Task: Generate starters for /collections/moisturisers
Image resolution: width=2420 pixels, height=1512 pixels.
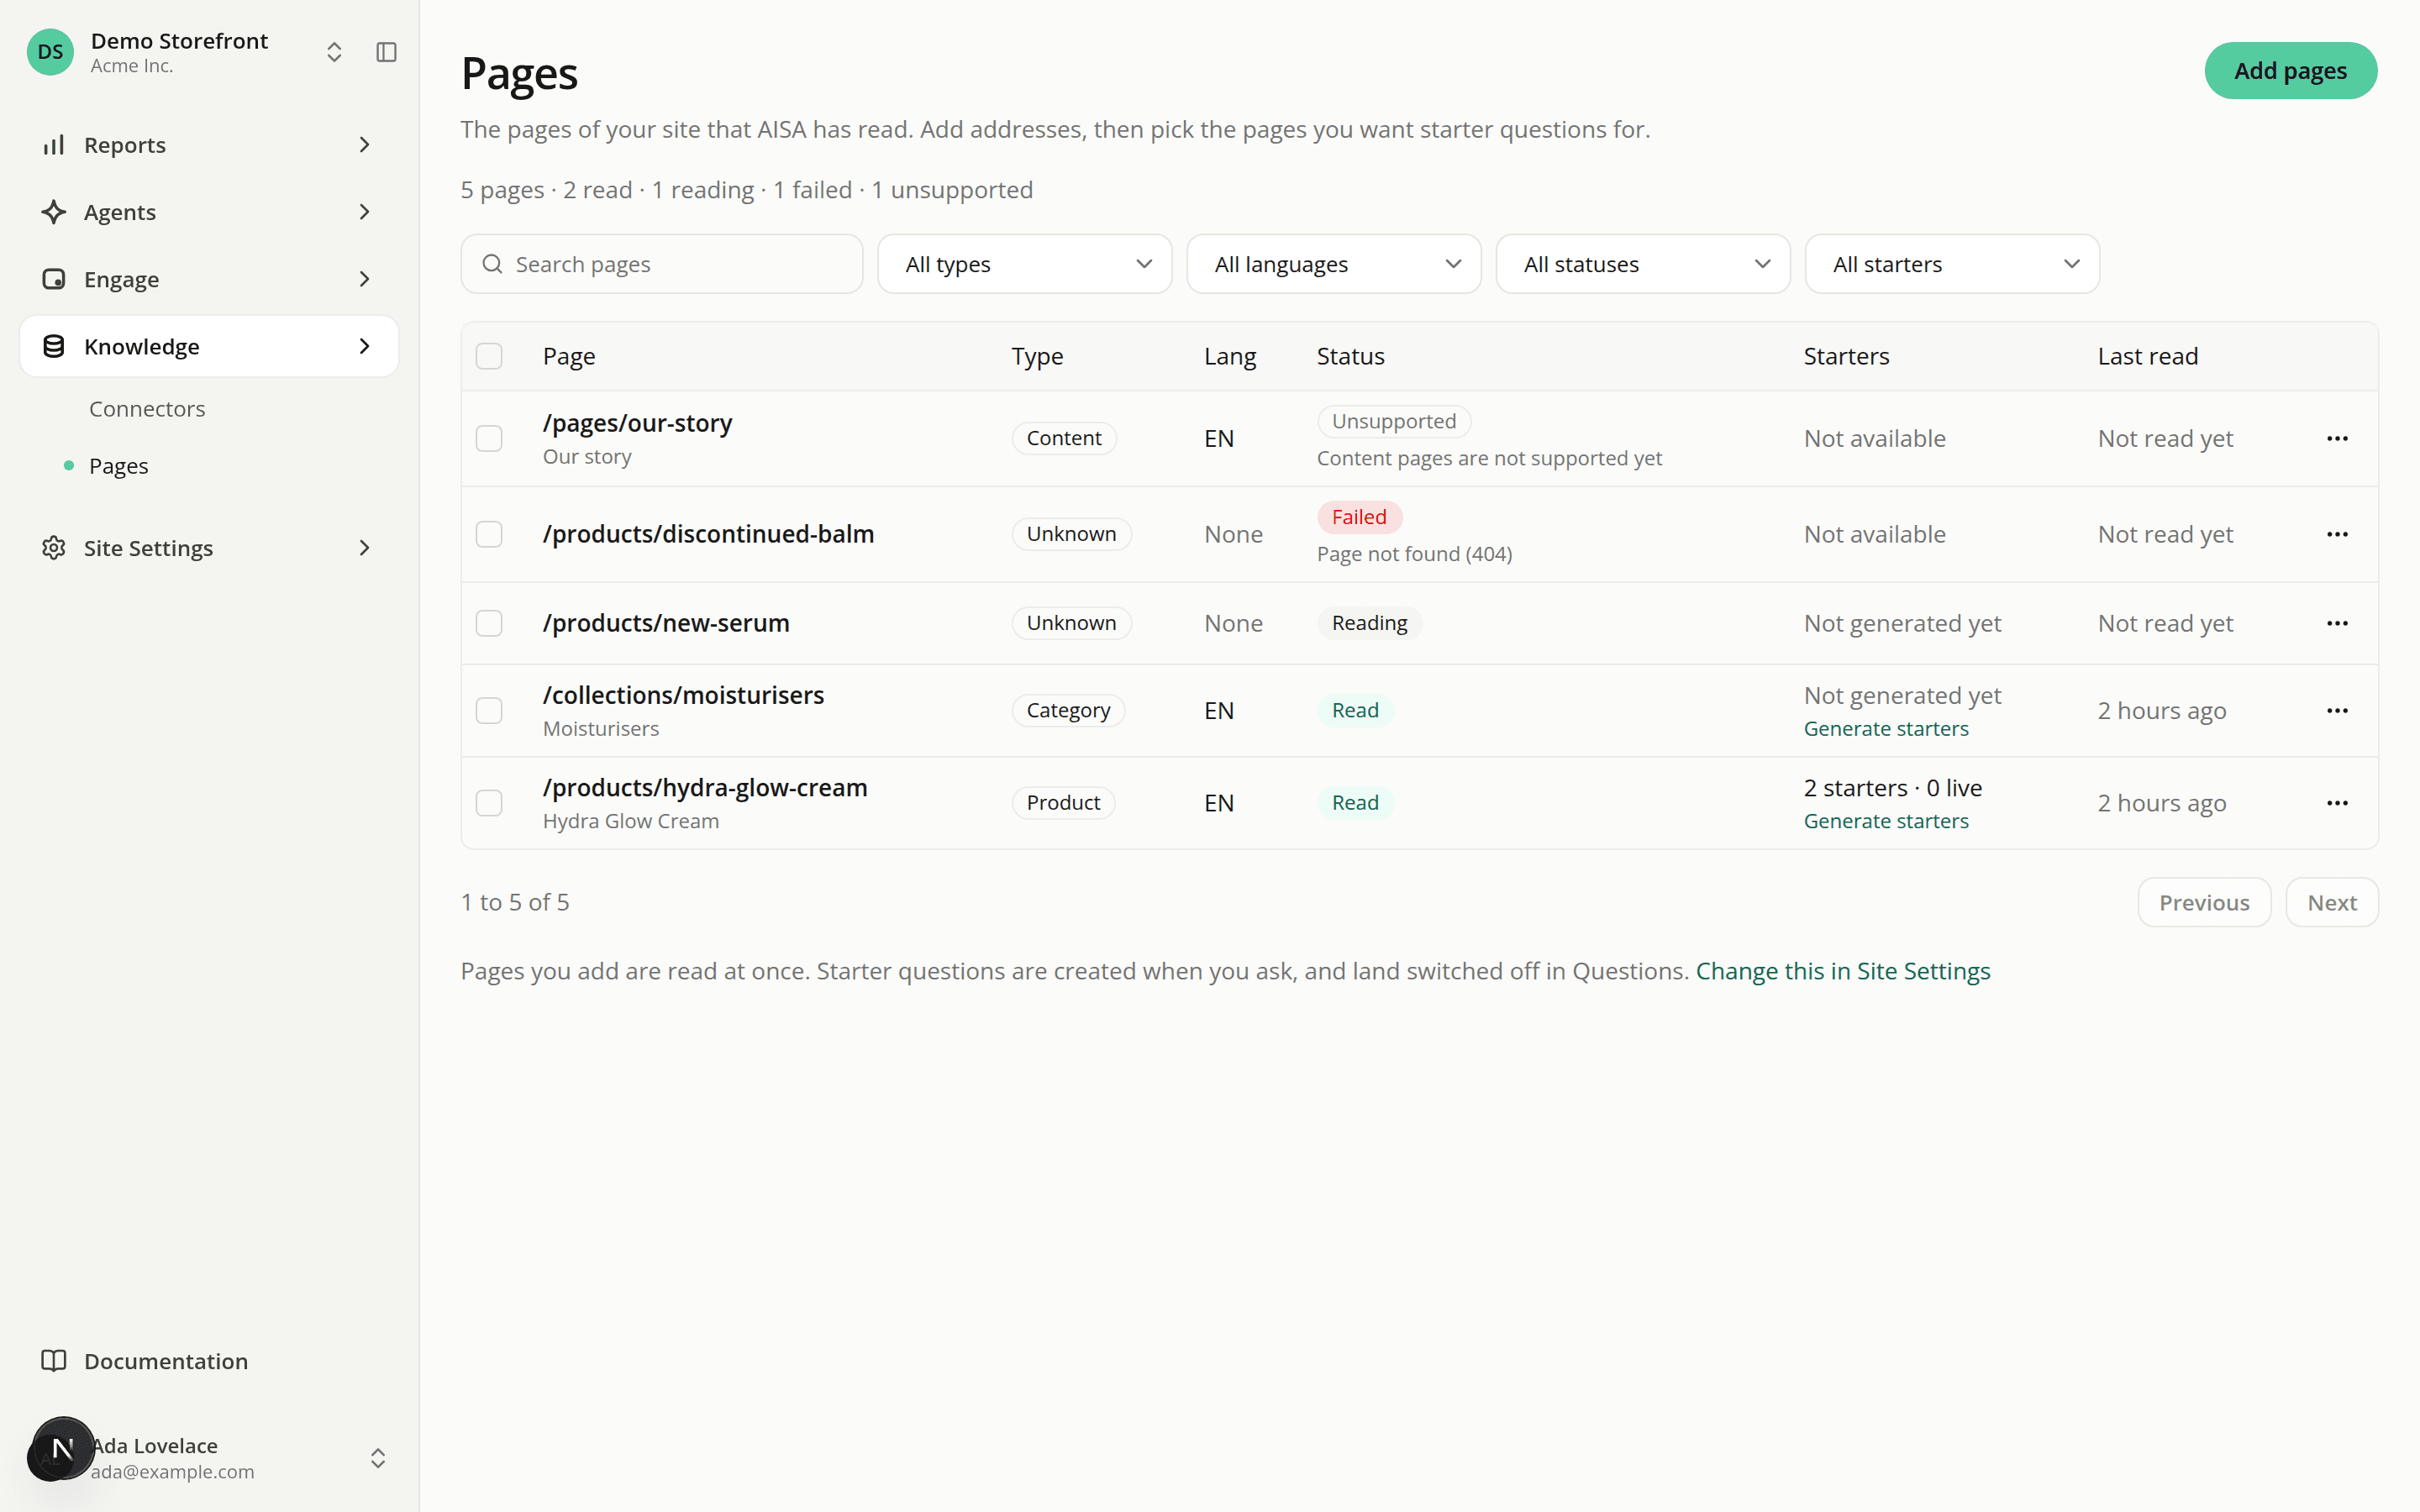Action: coord(1885,729)
